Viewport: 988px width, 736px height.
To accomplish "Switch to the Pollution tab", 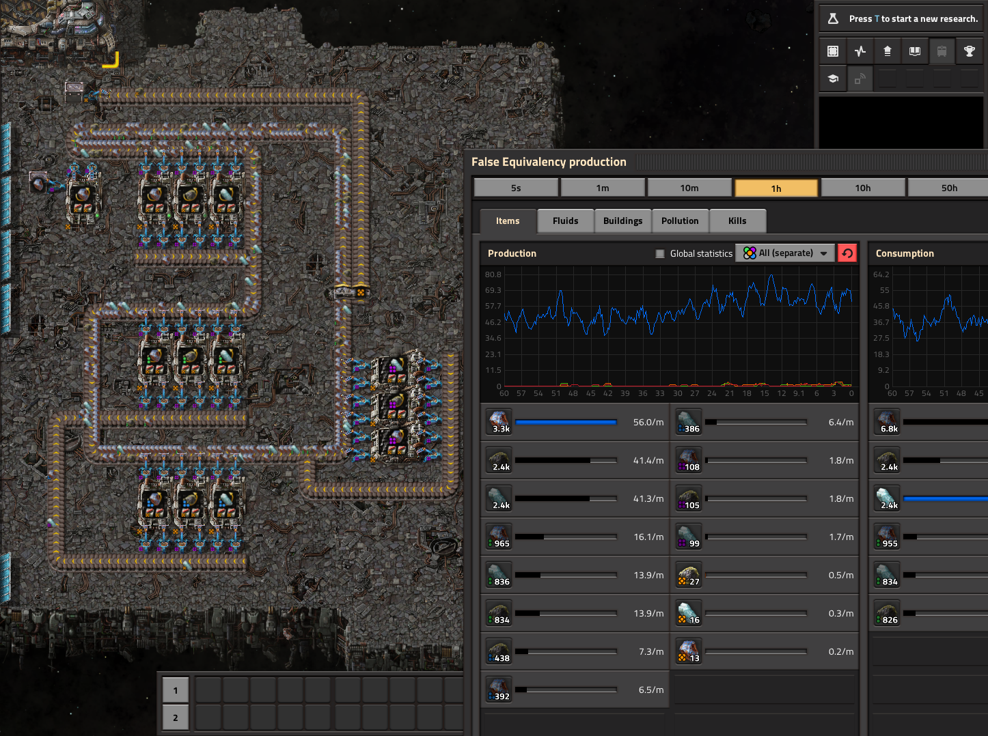I will 680,221.
